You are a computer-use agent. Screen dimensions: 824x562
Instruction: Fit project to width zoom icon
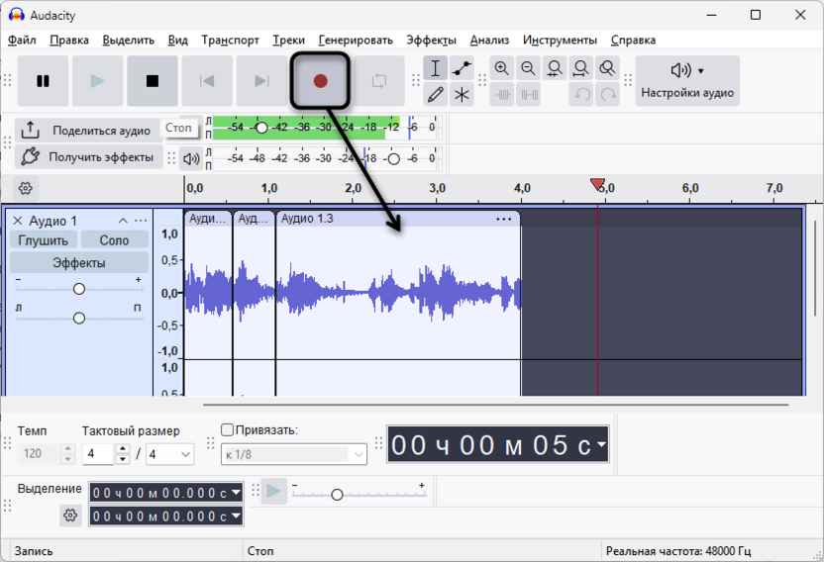(x=580, y=68)
